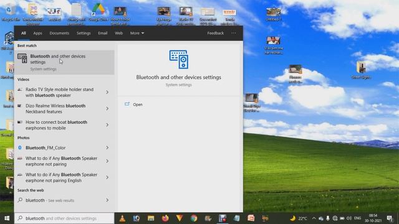Switch to the Web search tab

(118, 33)
